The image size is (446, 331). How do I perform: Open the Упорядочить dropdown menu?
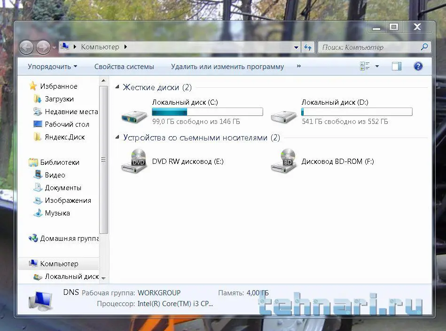click(52, 67)
